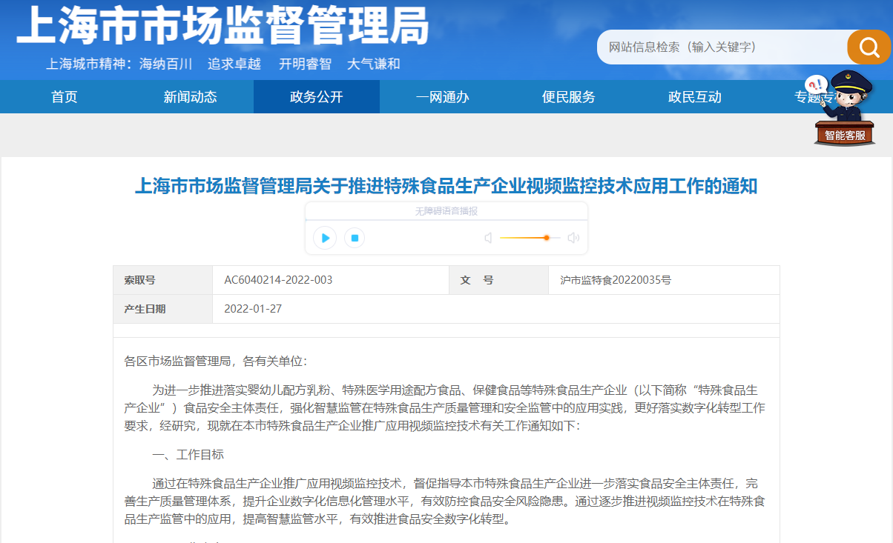Image resolution: width=893 pixels, height=543 pixels.
Task: Select the 政务公开 navigation tab
Action: 317,97
